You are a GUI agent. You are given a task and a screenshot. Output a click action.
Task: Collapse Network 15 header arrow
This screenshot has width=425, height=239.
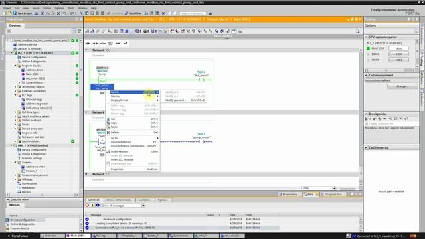pyautogui.click(x=86, y=50)
